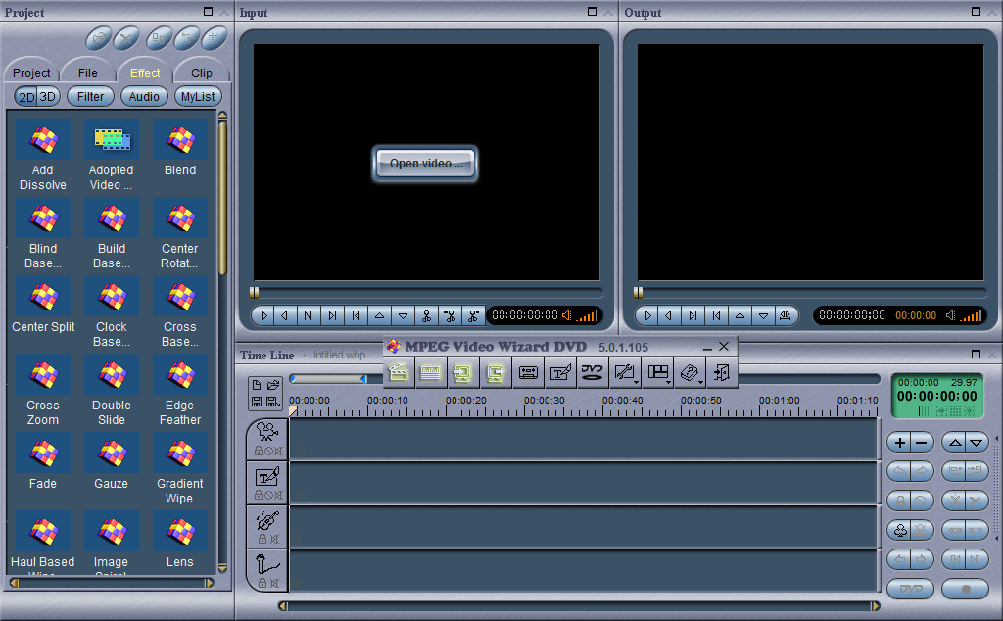Toggle the lock on the video track
Image resolution: width=1003 pixels, height=621 pixels.
pos(259,452)
